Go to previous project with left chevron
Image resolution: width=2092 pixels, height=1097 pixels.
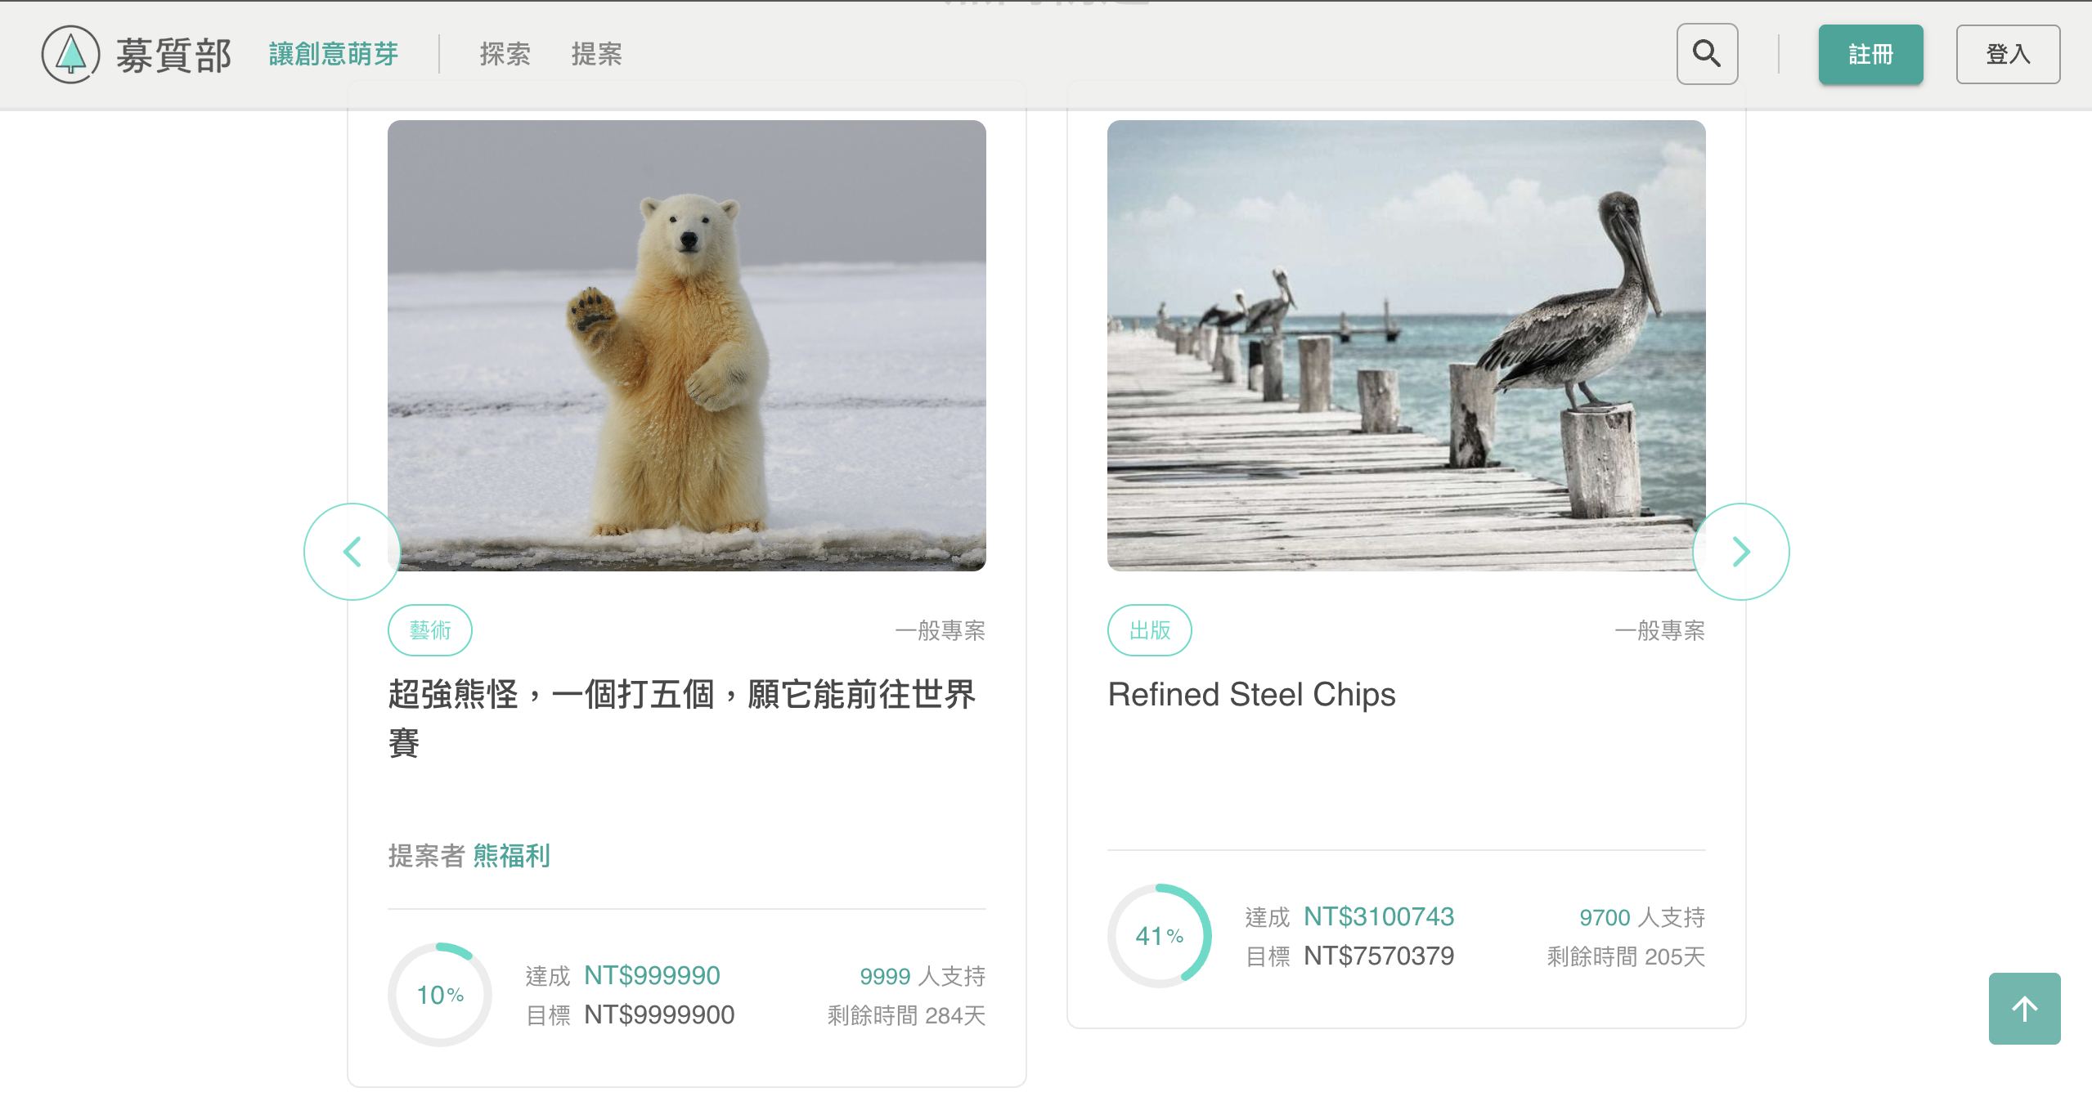(x=352, y=552)
